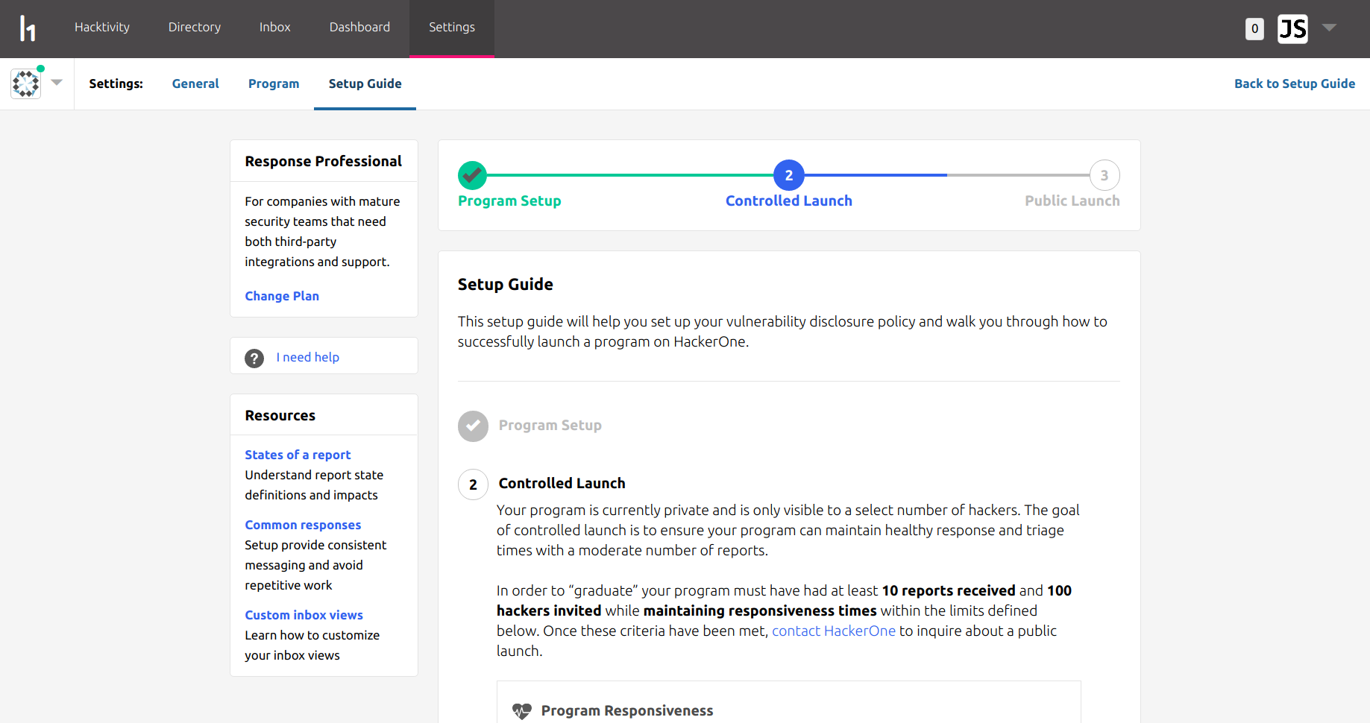Click the step 3 circle for Public Launch
The width and height of the screenshot is (1370, 723).
click(x=1105, y=175)
